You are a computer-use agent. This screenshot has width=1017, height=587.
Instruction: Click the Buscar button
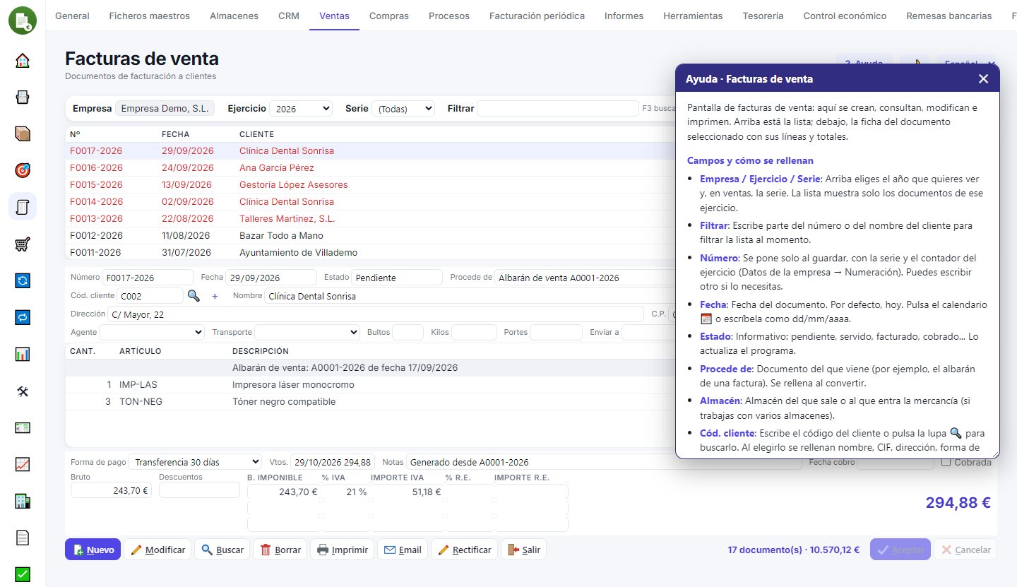coord(222,550)
